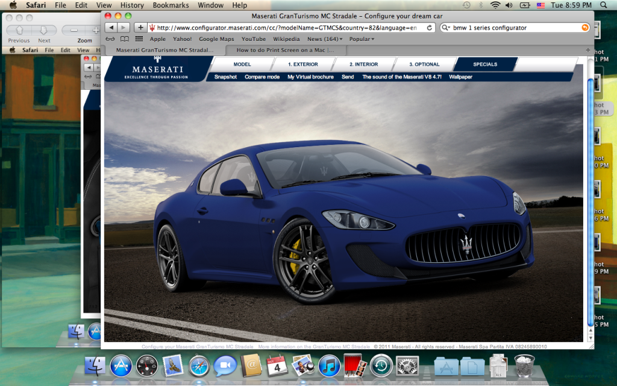Open the Window menu in menu bar
This screenshot has height=386, width=617.
(210, 5)
